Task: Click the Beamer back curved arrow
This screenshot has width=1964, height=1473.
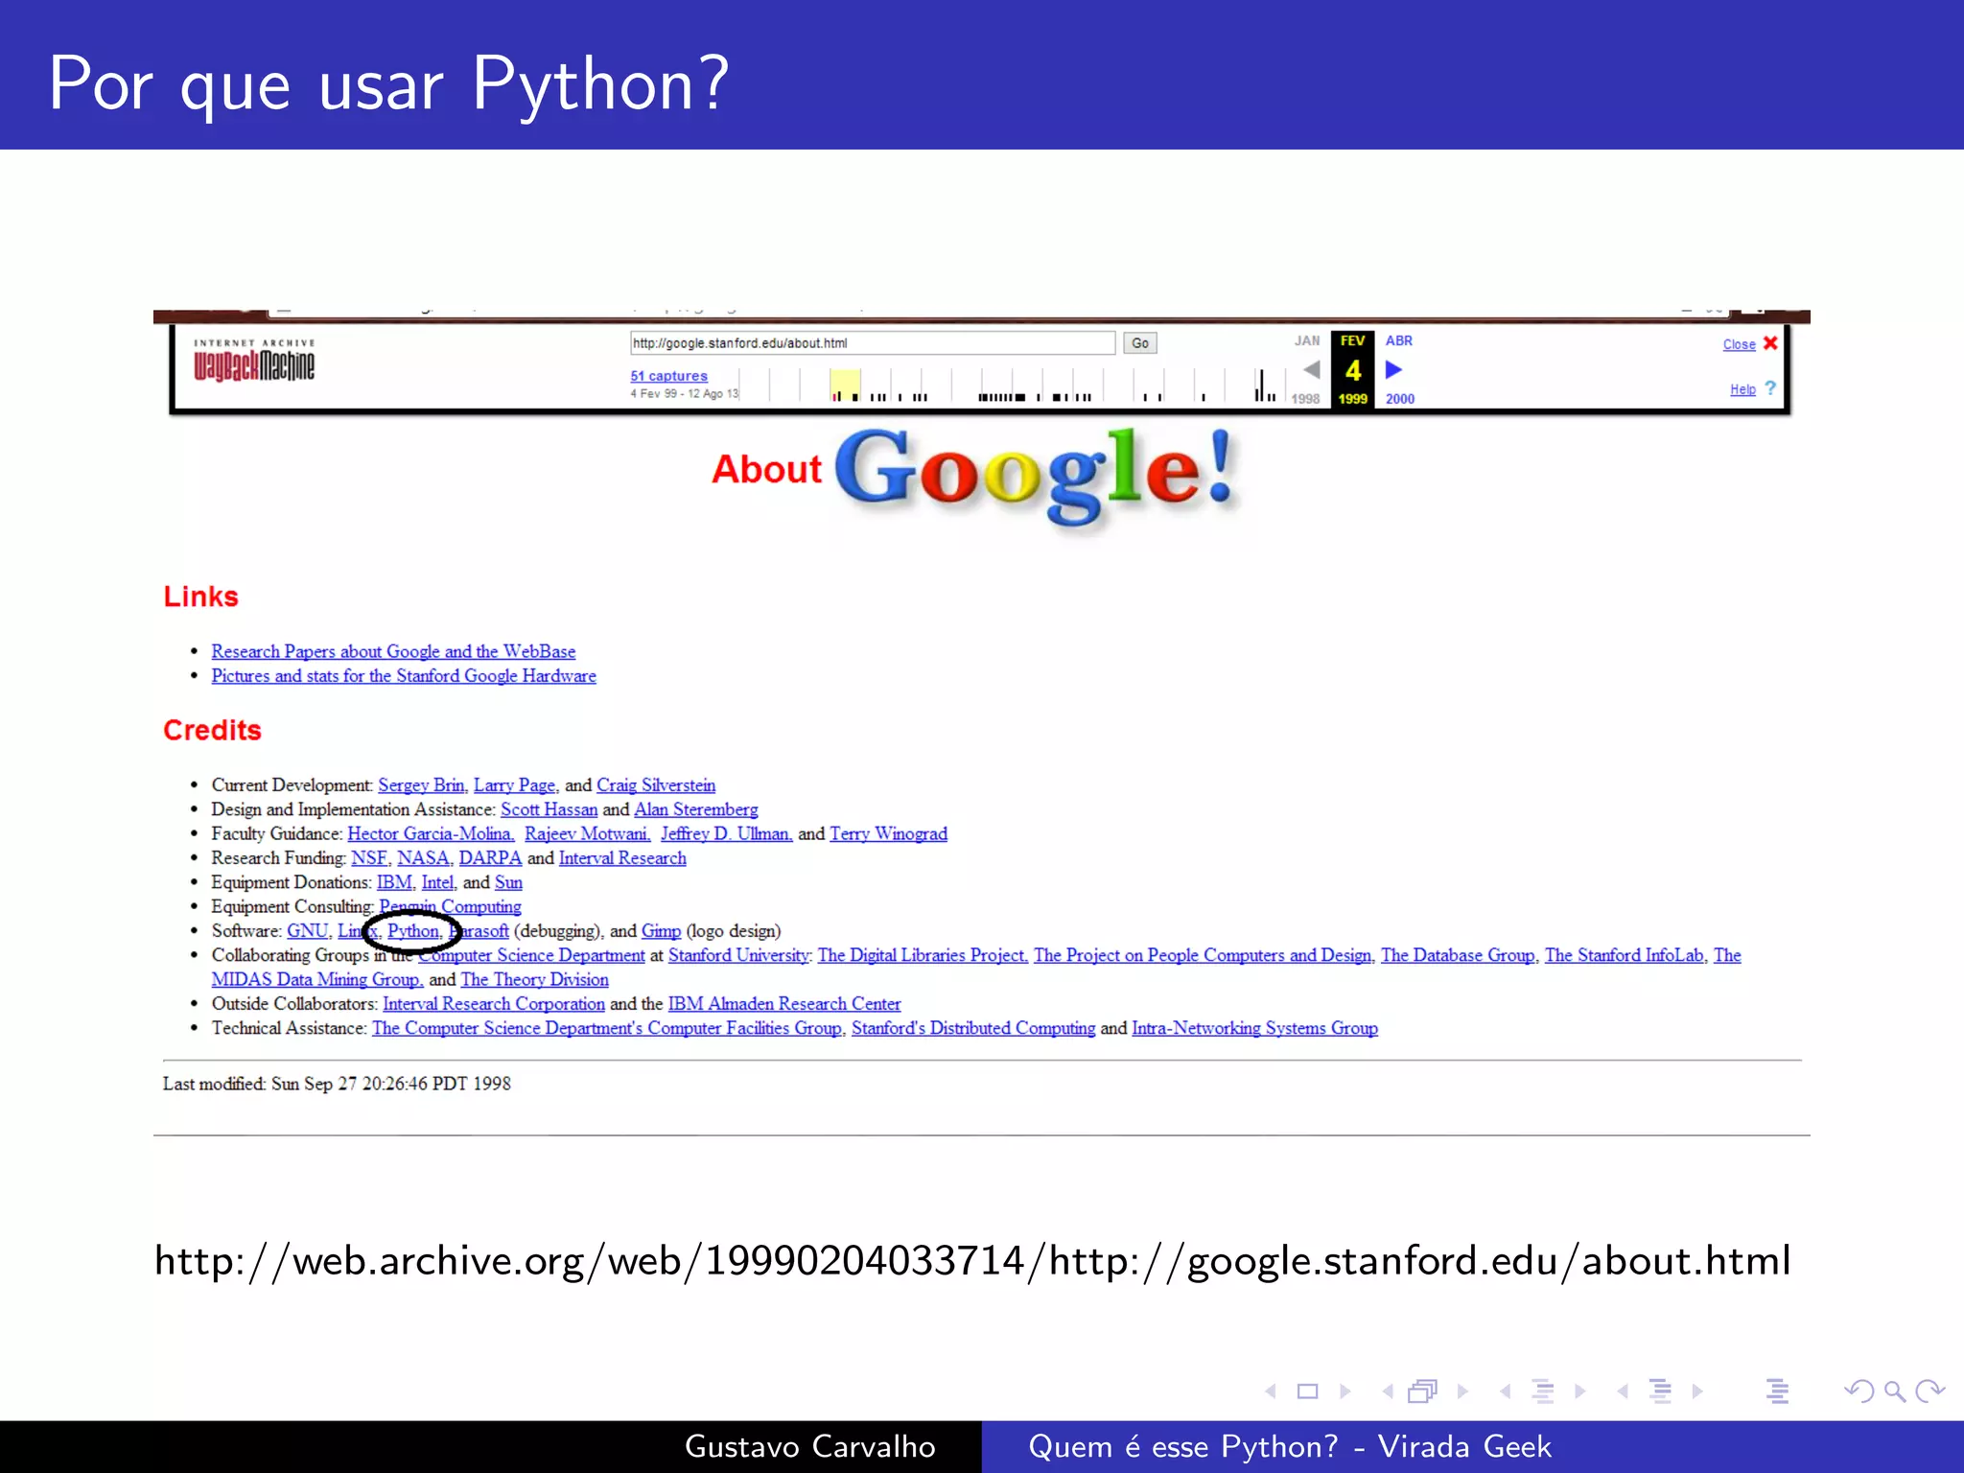Action: (x=1859, y=1391)
